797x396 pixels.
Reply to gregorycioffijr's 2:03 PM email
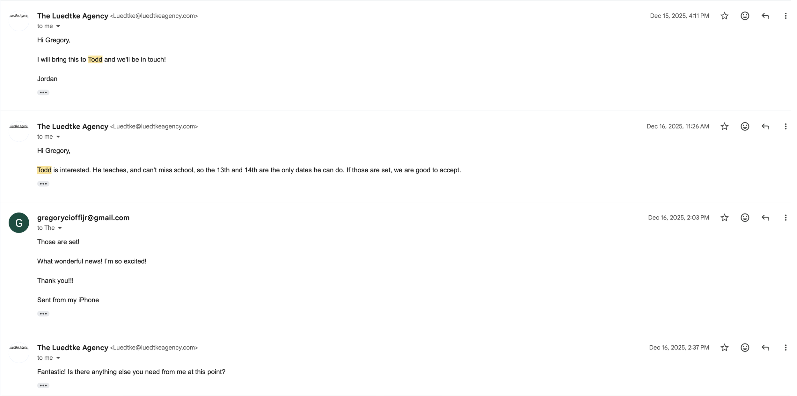[765, 218]
